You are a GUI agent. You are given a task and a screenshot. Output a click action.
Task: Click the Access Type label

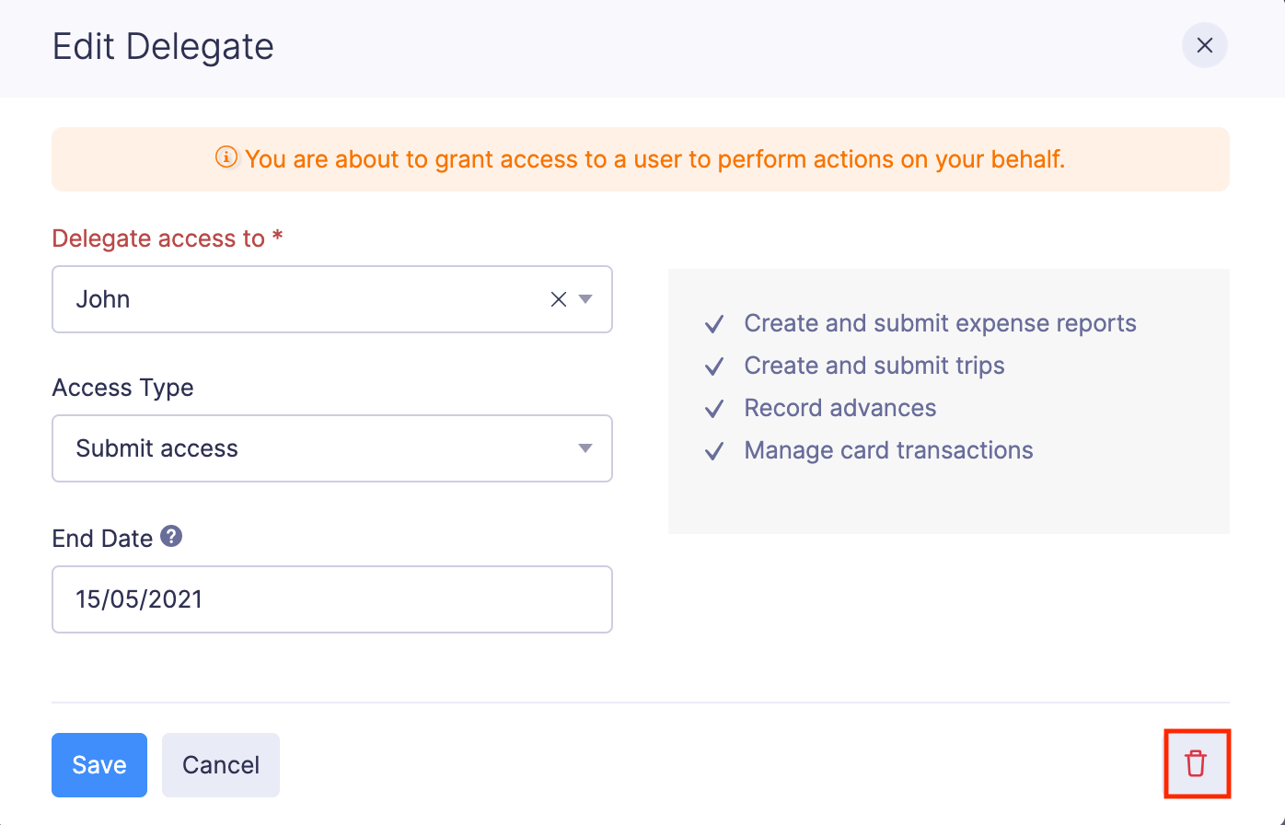[122, 388]
